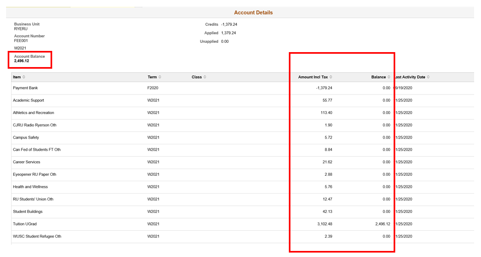Click the -1,379.24 amount in Payment Bank row

pos(324,88)
